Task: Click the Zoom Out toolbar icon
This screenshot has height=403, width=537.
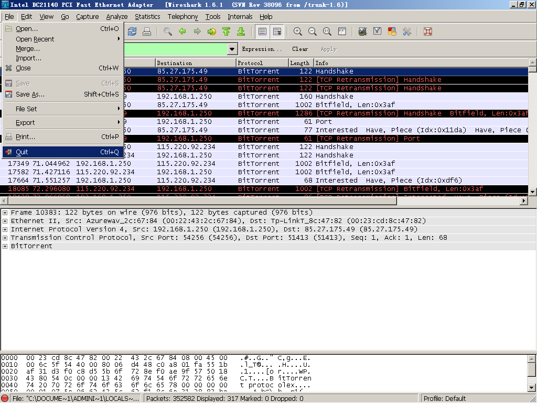Action: coord(313,31)
